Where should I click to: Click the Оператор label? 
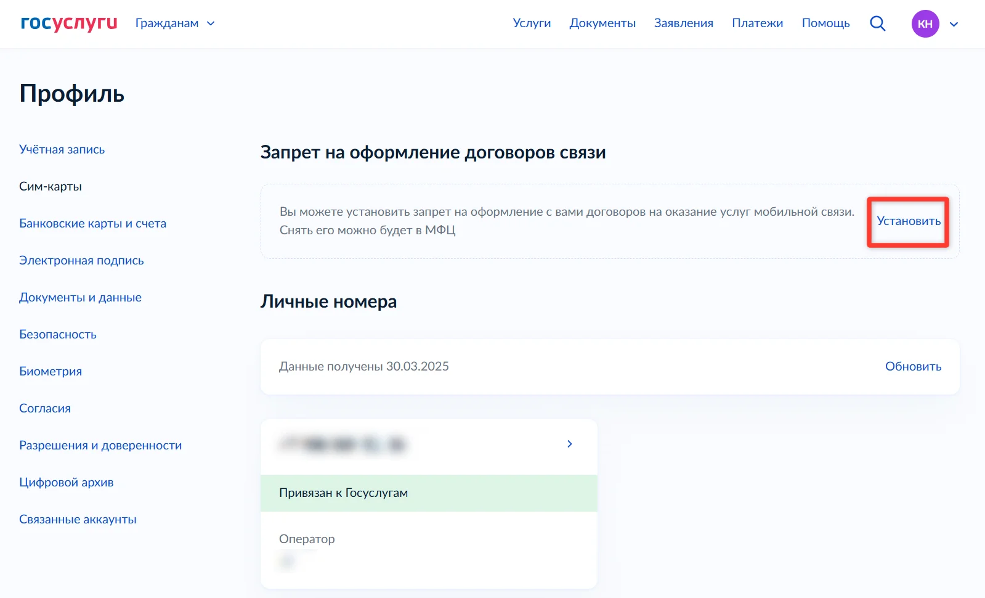click(x=307, y=539)
